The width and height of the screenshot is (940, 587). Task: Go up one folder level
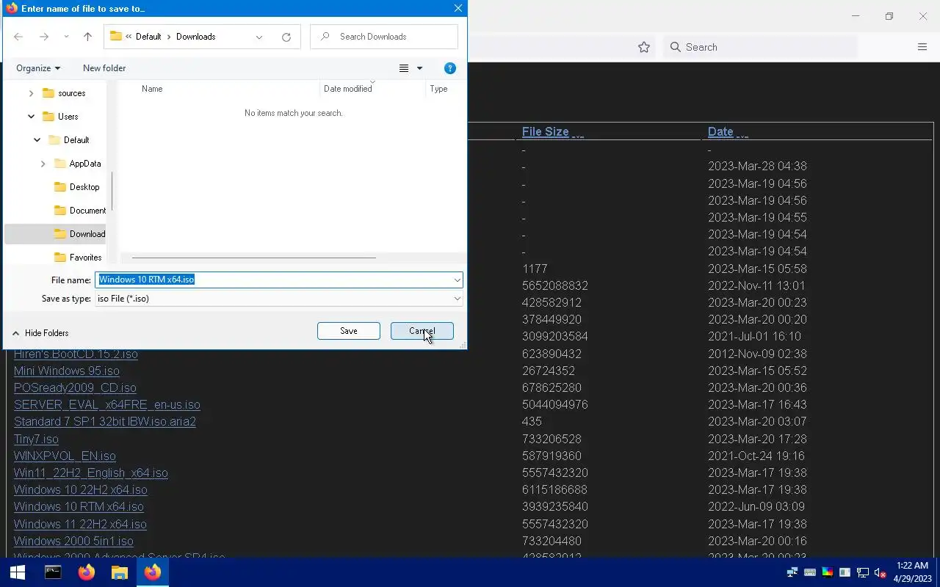[87, 37]
